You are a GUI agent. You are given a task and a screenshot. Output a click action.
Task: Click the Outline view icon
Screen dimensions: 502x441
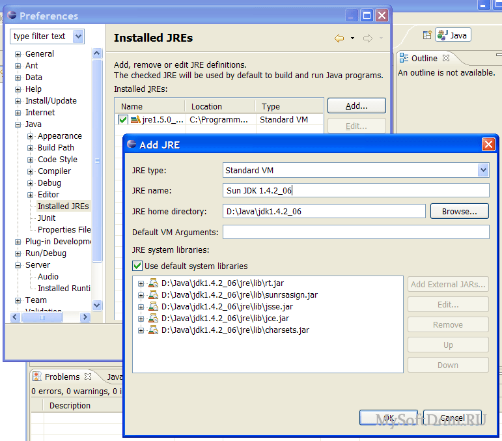[404, 58]
